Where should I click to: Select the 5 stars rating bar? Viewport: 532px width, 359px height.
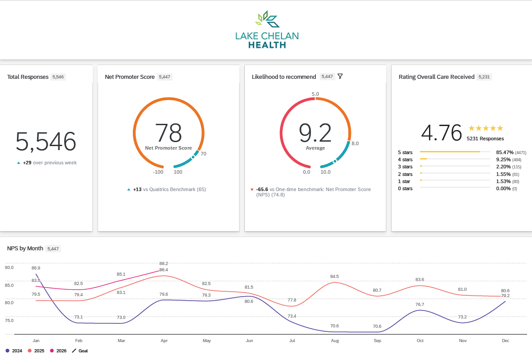(454, 152)
